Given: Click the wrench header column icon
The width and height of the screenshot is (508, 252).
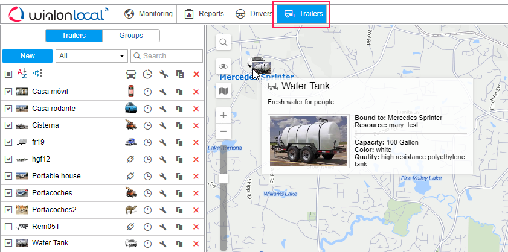Looking at the screenshot, I should point(164,74).
